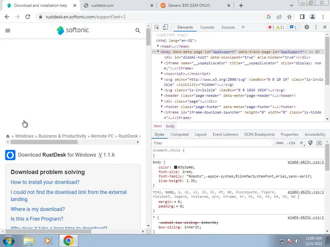Close the DevTools panel

[325, 27]
